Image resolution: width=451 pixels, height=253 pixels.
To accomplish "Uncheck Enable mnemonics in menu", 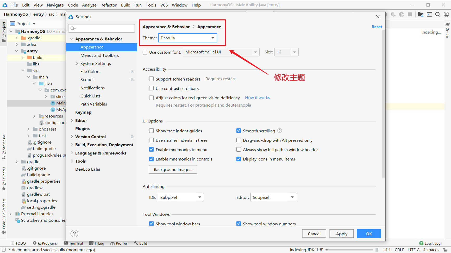I will coord(151,149).
